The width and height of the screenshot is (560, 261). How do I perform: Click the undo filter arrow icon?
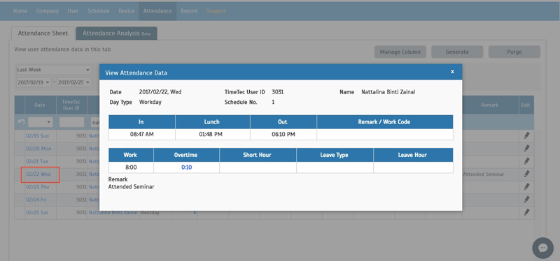pyautogui.click(x=21, y=122)
